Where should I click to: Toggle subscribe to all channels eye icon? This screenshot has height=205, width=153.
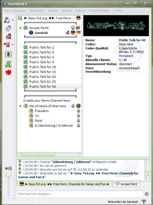[8, 54]
